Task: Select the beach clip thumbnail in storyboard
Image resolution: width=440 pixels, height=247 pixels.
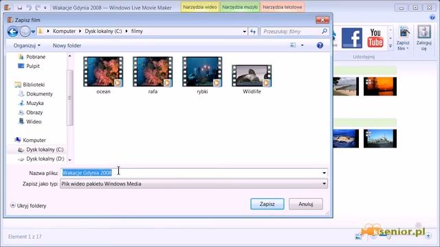Action: click(346, 86)
